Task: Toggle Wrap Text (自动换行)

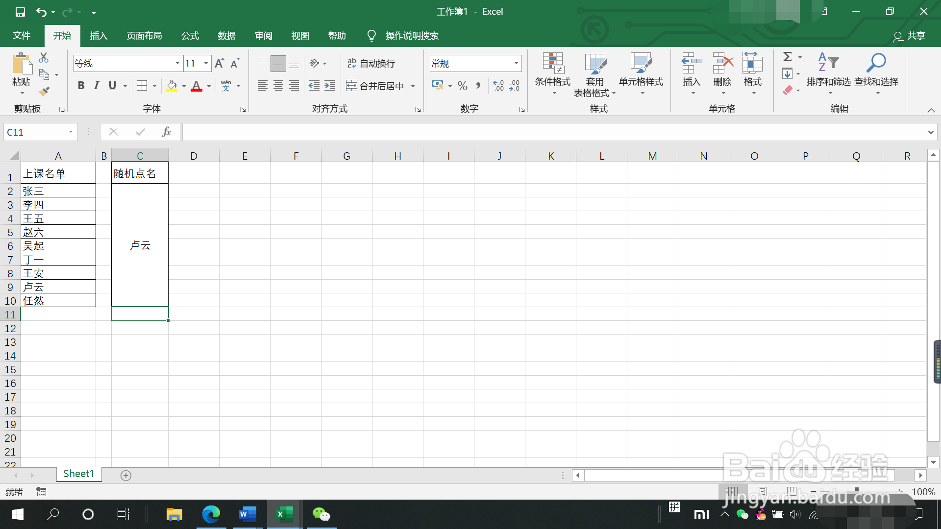Action: 371,63
